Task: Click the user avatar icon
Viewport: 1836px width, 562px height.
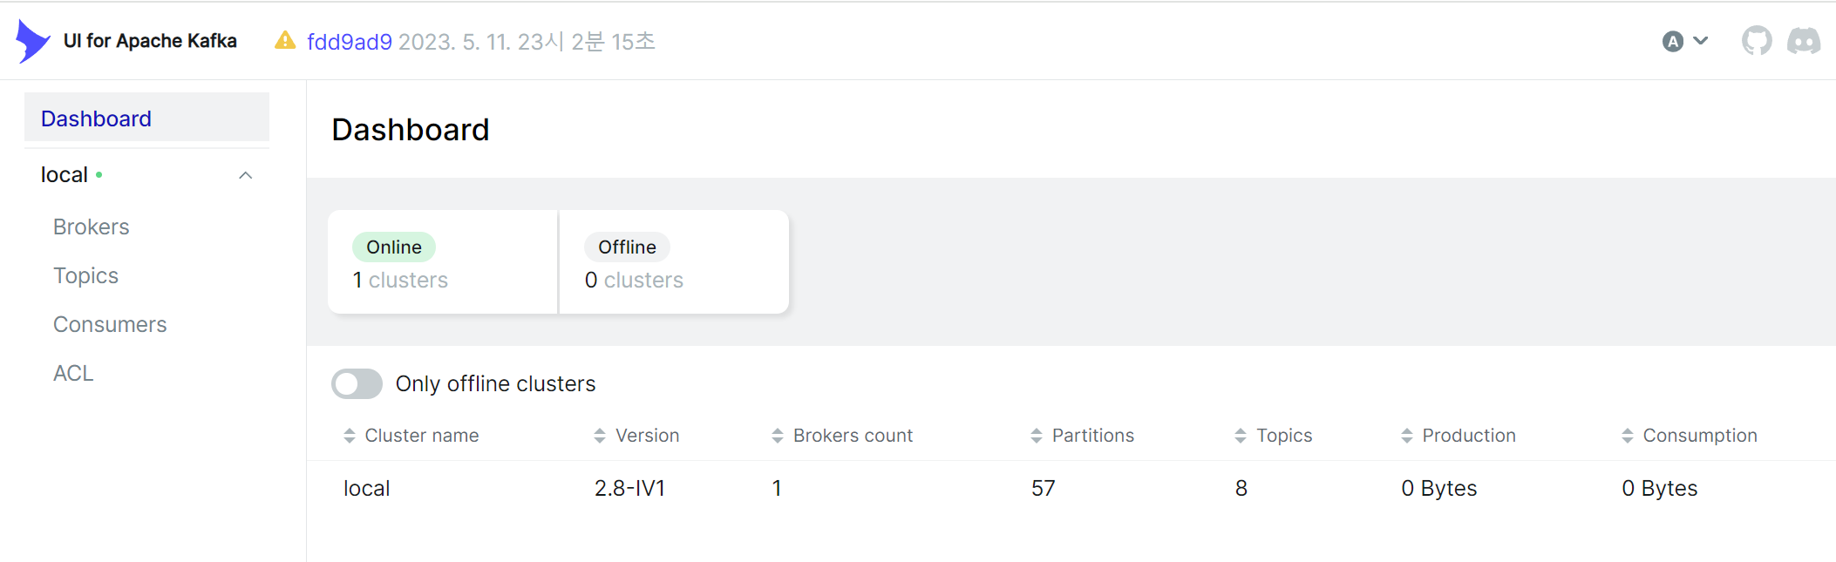Action: [1672, 41]
